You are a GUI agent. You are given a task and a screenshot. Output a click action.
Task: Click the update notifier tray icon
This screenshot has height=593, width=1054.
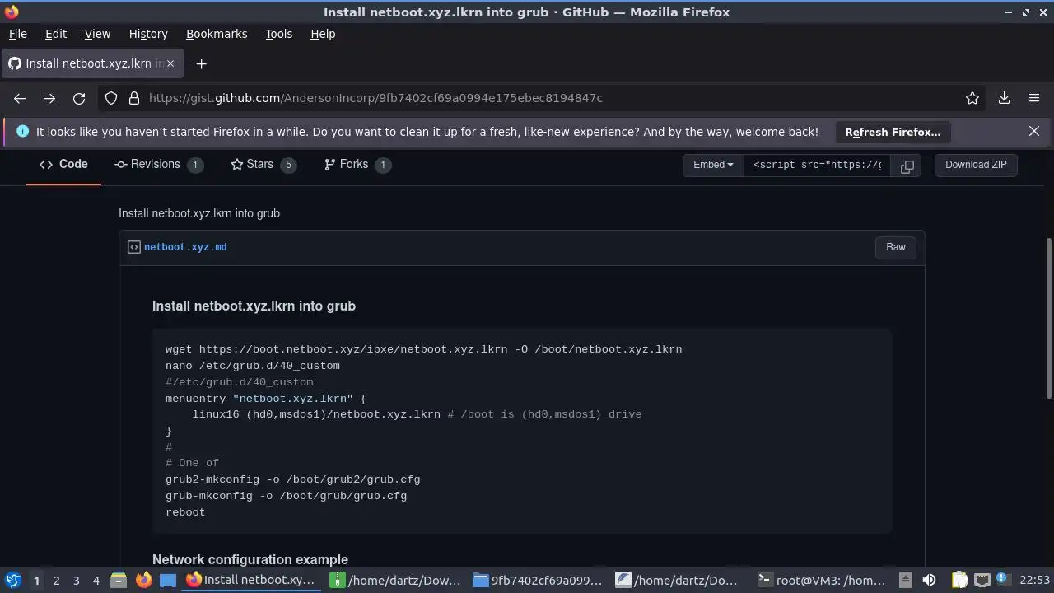click(1002, 580)
